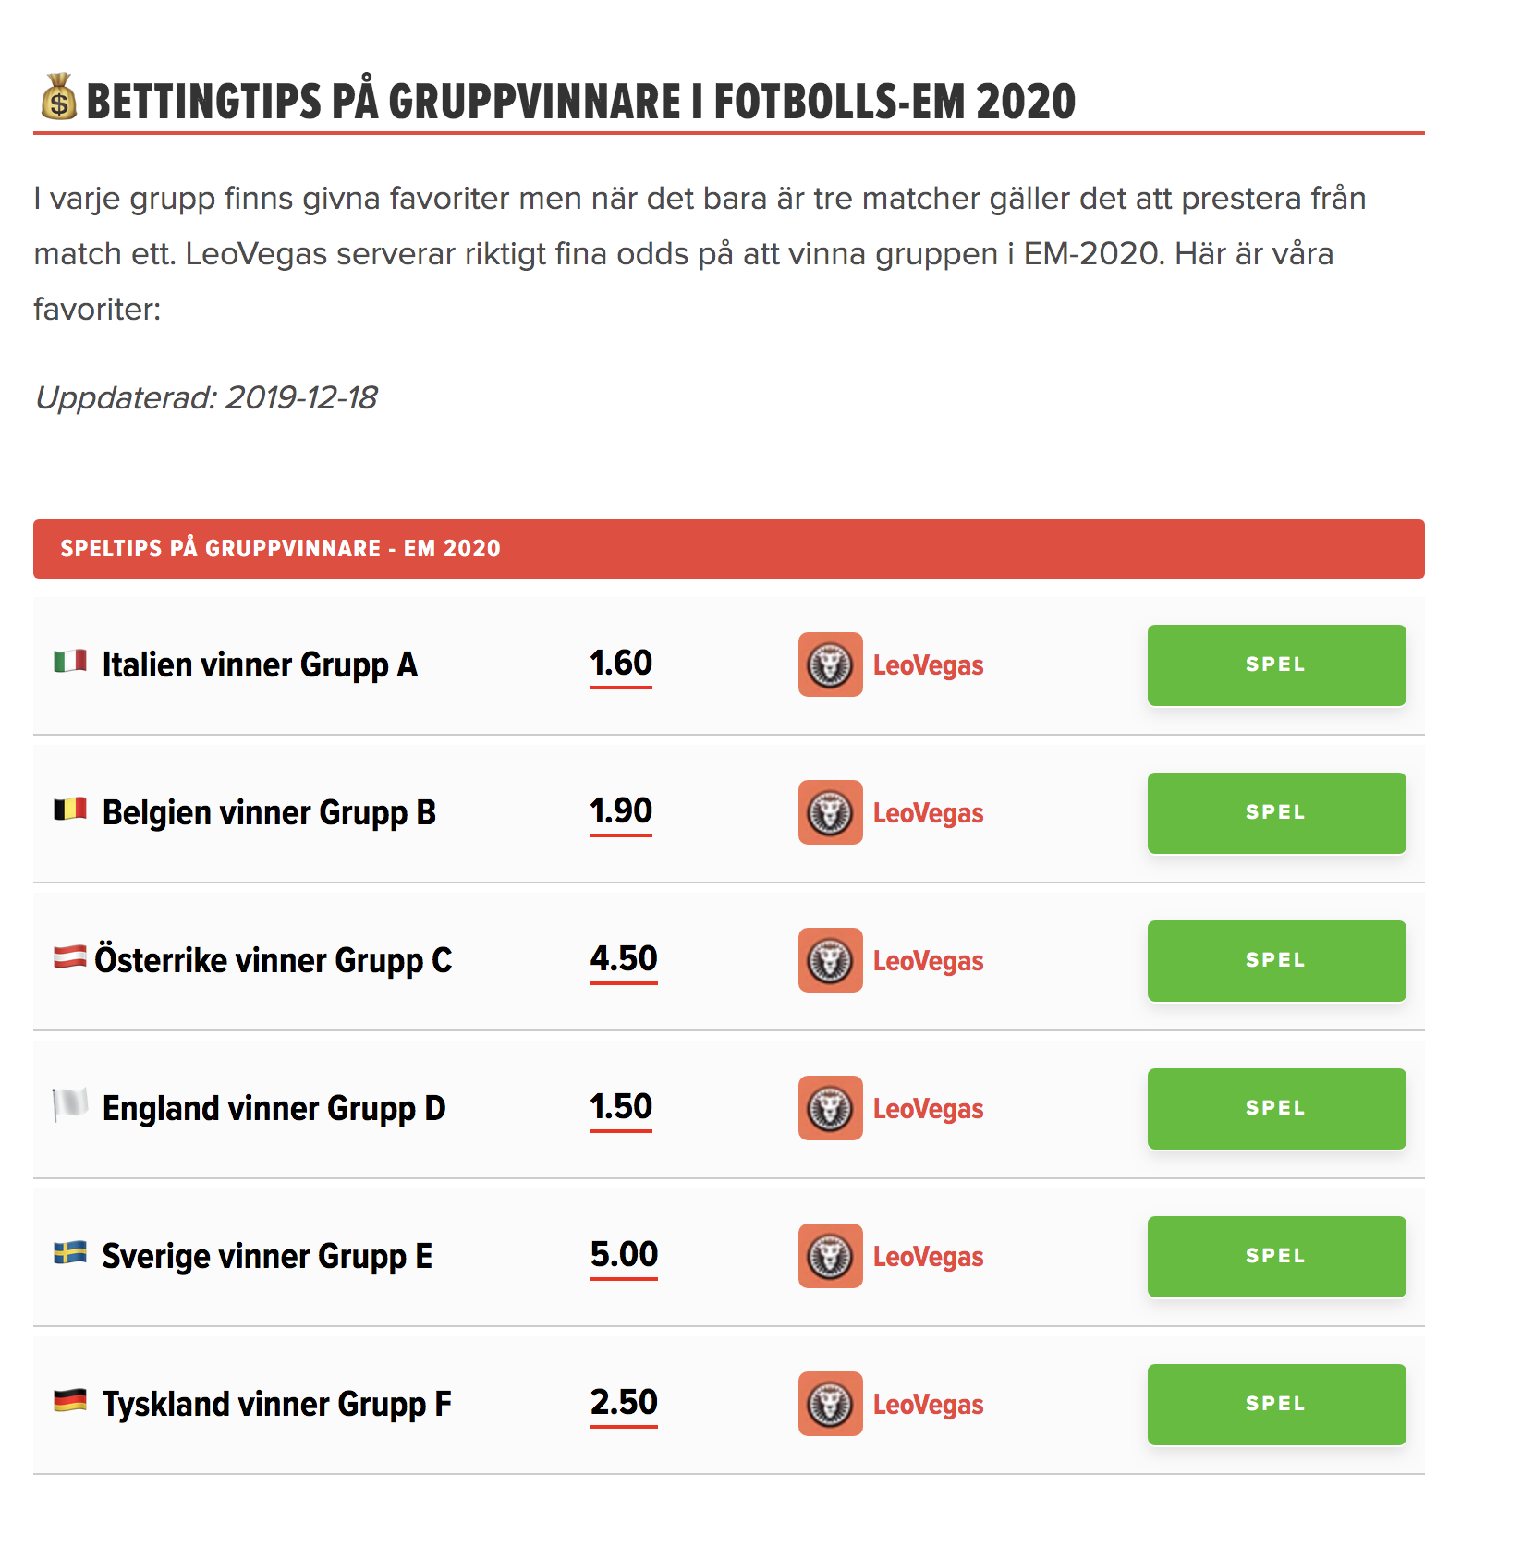Viewport: 1534px width, 1547px height.
Task: Click the LeoVegas lion logo for Belgien
Action: pyautogui.click(x=830, y=812)
